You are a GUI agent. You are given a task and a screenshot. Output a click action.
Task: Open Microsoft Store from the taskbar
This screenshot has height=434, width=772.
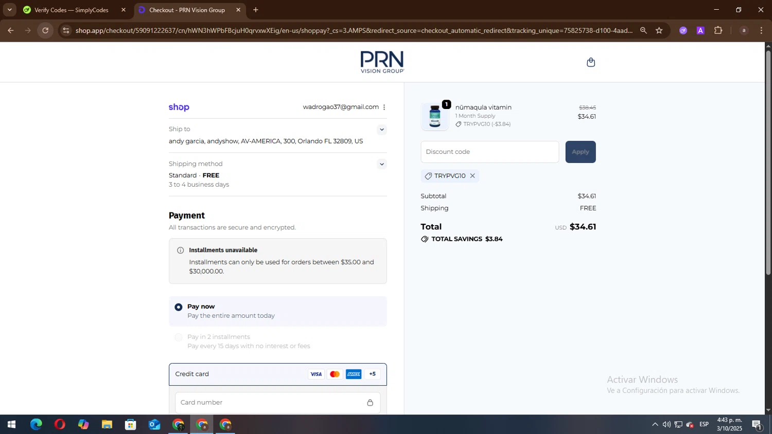(131, 425)
